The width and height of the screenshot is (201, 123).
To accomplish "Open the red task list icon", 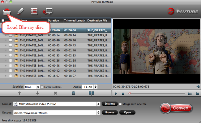I will (34, 11).
